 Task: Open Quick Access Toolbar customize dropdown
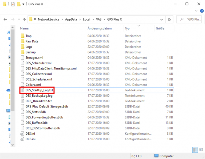[23, 4]
